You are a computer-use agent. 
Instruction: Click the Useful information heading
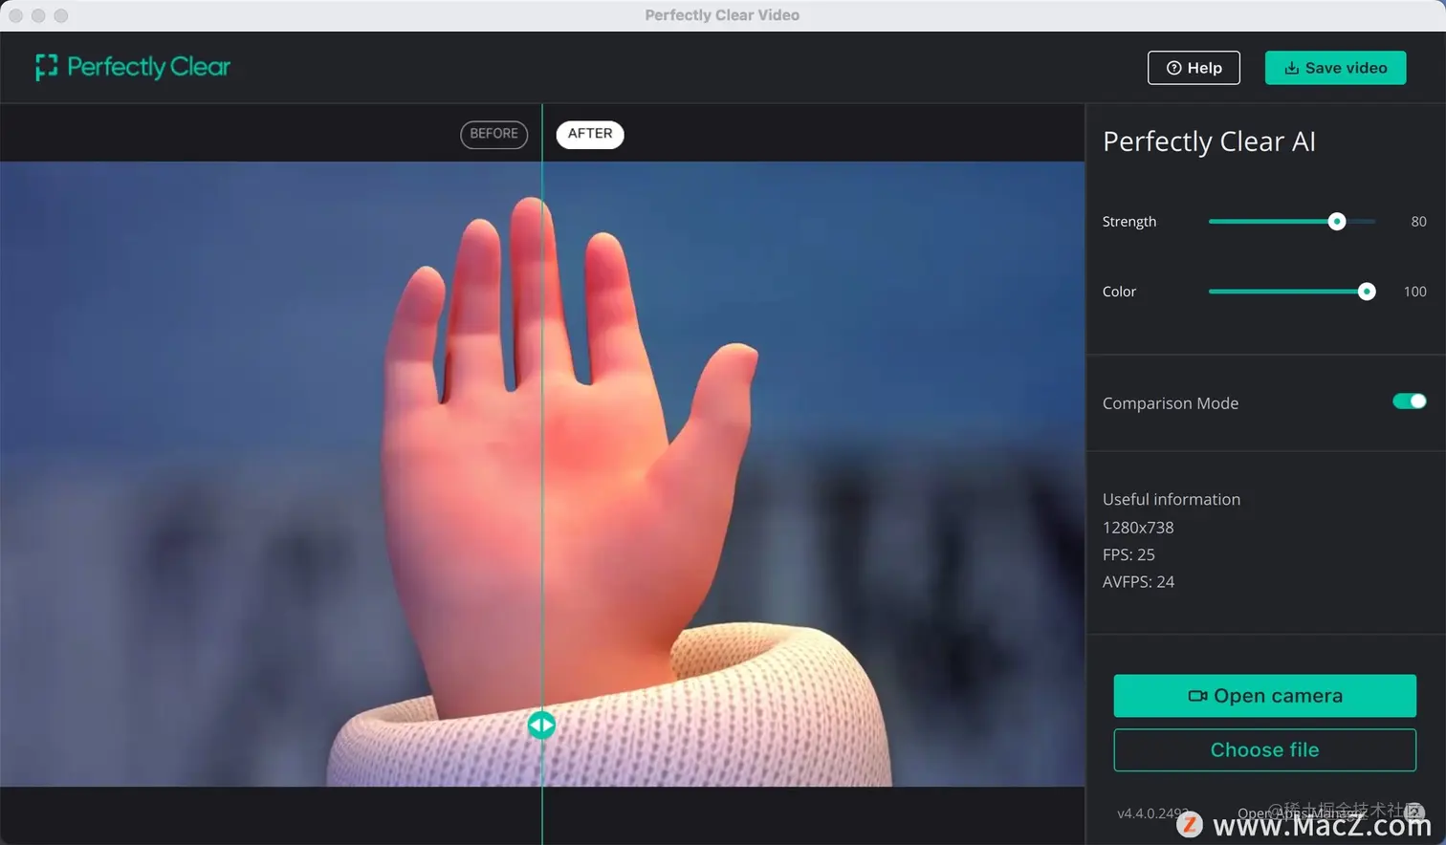1172,499
